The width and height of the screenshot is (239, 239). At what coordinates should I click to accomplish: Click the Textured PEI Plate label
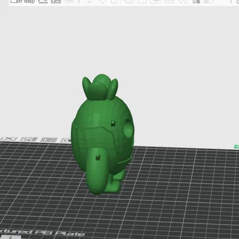tap(42, 232)
